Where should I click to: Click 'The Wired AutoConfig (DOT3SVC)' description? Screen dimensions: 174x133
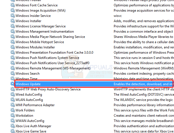pyautogui.click(x=144, y=95)
